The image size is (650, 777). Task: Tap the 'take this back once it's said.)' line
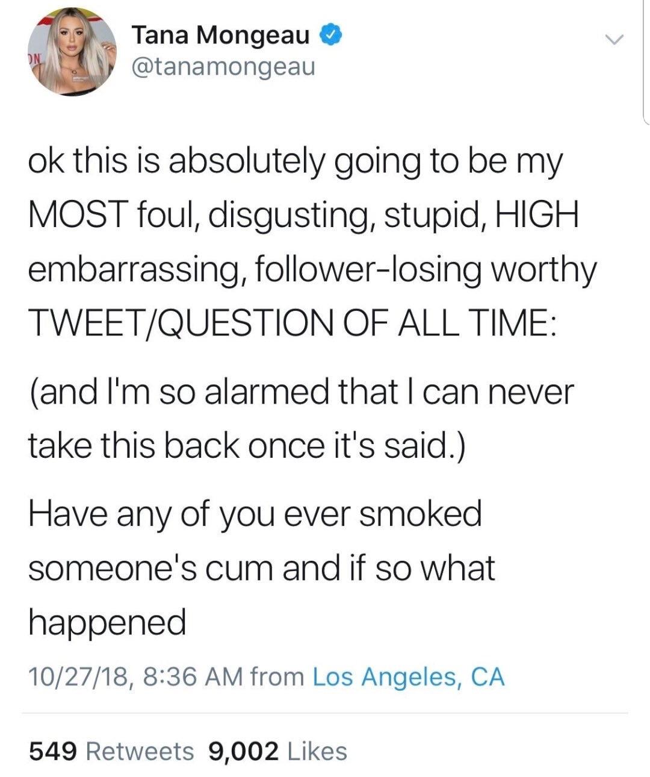(x=246, y=445)
